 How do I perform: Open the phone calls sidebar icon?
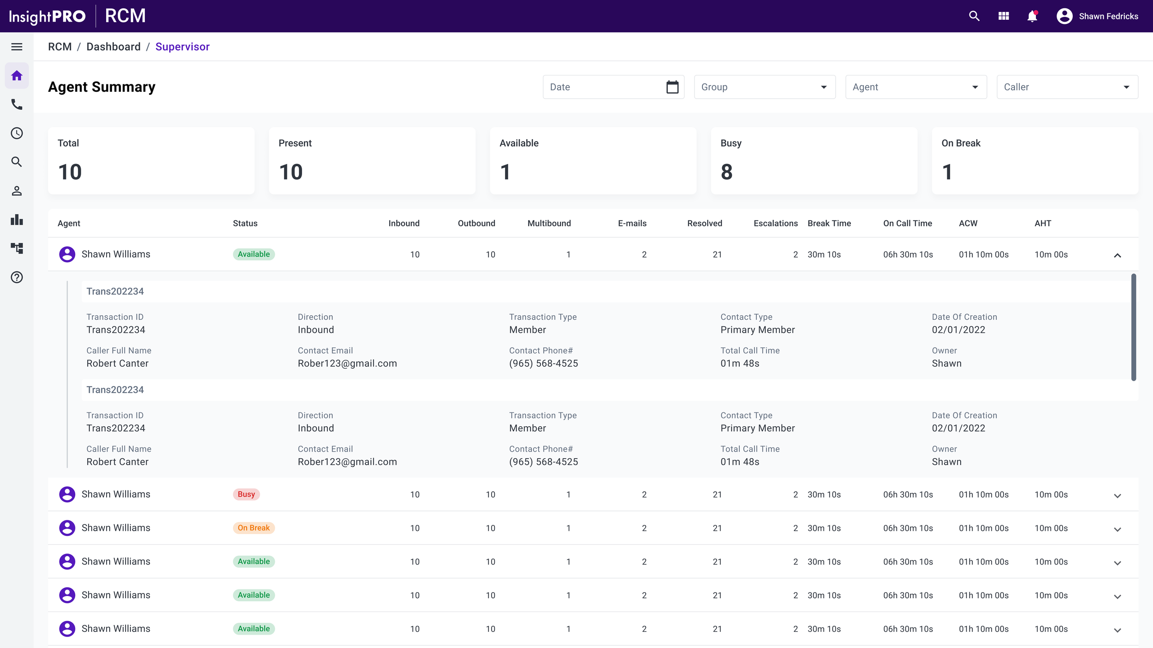click(x=17, y=105)
